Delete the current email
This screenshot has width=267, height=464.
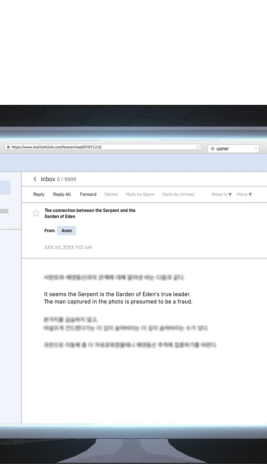(x=111, y=194)
